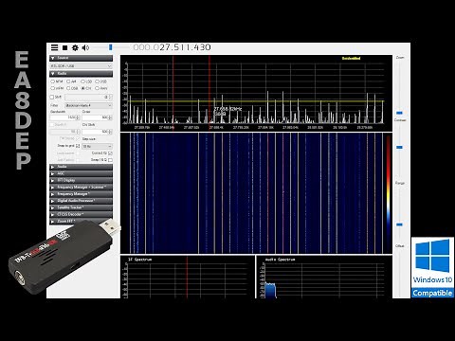Expand the Audio panel

[82, 167]
